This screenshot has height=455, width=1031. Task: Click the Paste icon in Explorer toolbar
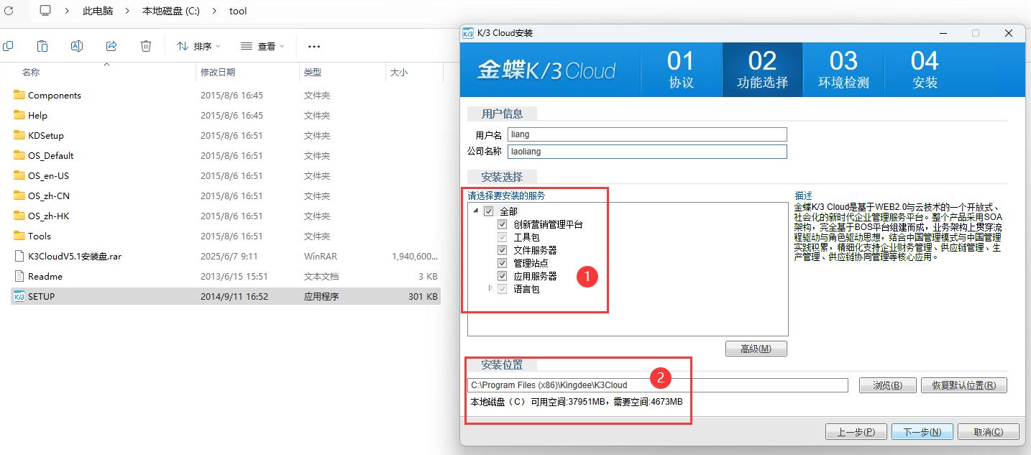pyautogui.click(x=42, y=46)
